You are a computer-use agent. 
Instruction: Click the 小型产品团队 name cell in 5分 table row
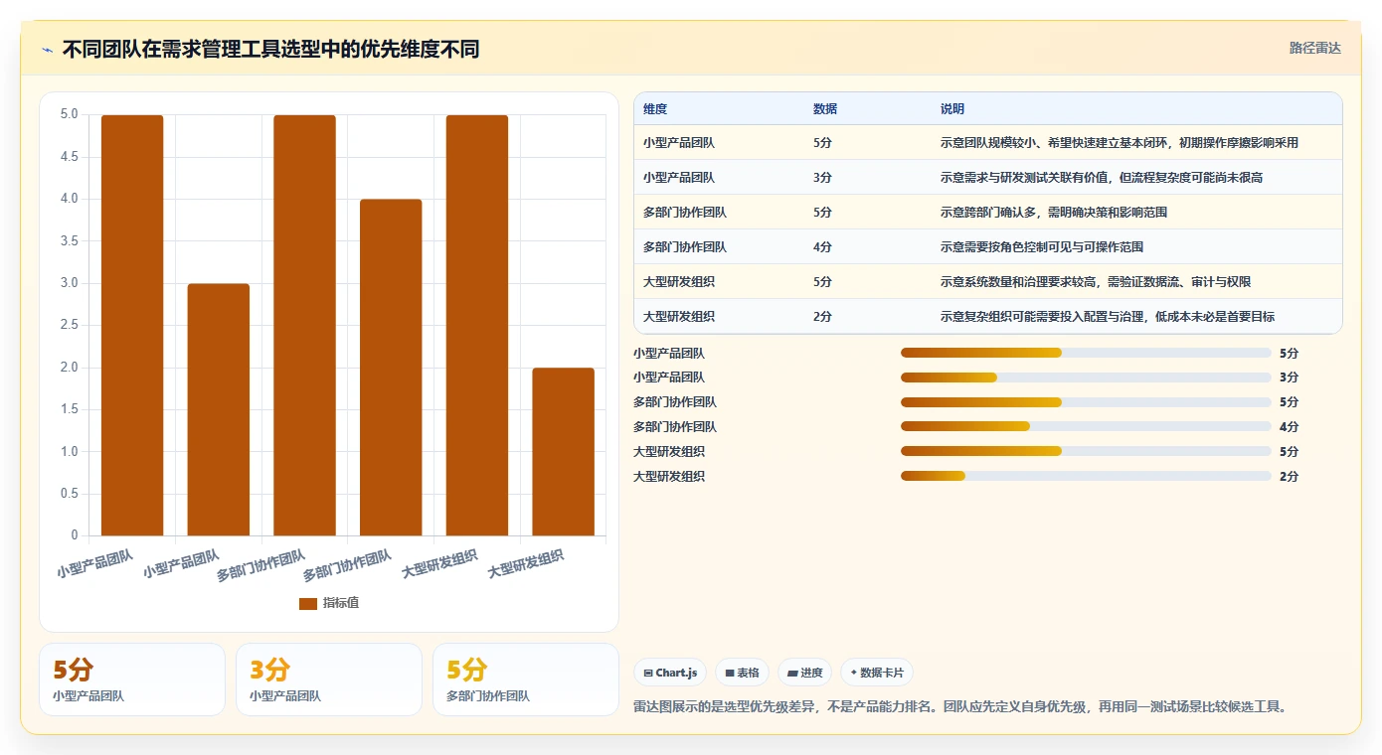click(x=679, y=143)
